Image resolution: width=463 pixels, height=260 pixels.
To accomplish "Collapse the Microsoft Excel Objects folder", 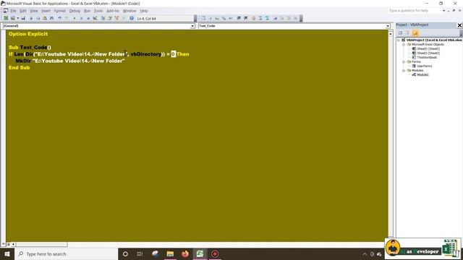I will [x=404, y=45].
